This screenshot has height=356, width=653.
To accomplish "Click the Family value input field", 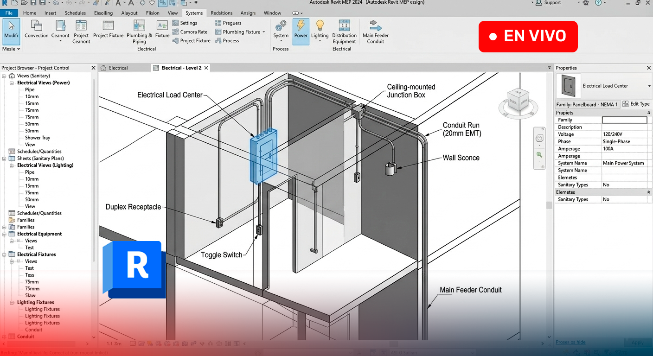I will coord(624,120).
